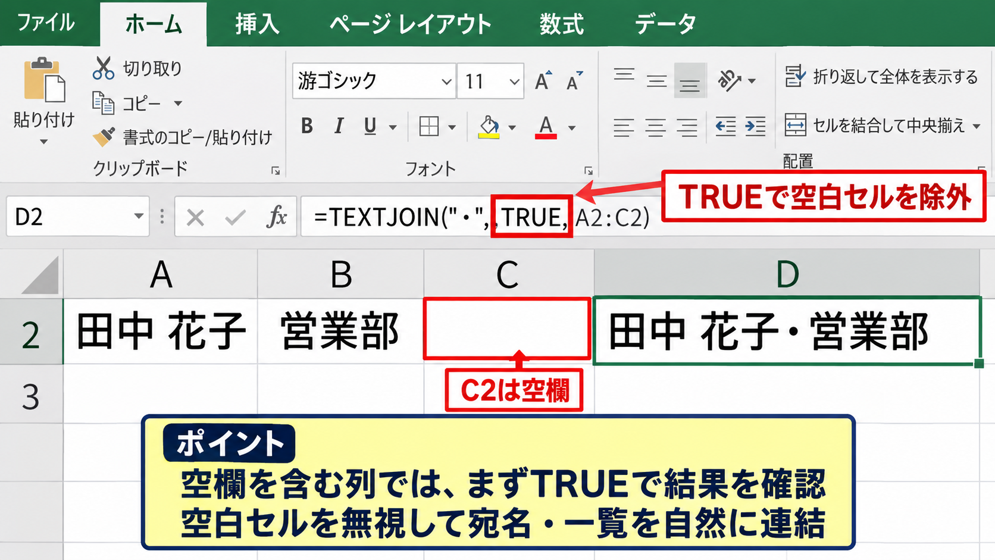995x560 pixels.
Task: Open the セルを結合して中央揃え dropdown arrow
Action: pos(977,126)
